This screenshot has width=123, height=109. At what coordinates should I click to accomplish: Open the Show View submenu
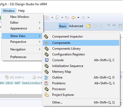[x=22, y=36]
